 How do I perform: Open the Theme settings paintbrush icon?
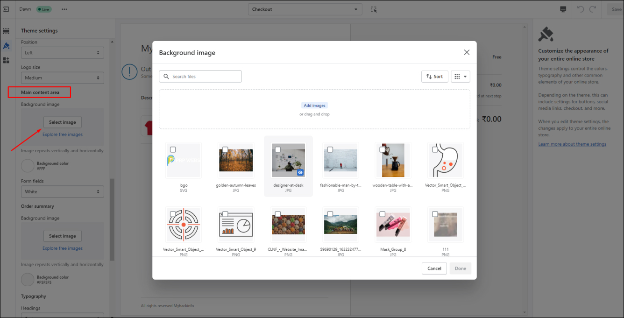tap(6, 46)
